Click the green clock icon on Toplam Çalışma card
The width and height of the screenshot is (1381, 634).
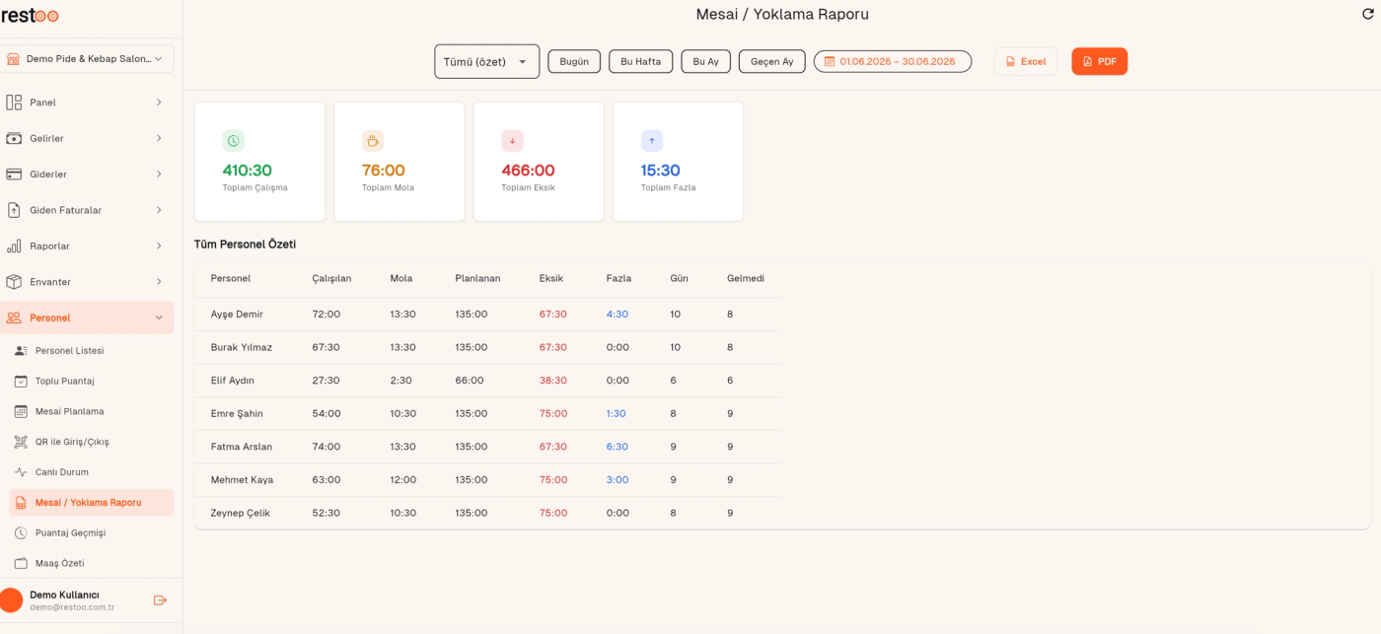[x=234, y=141]
